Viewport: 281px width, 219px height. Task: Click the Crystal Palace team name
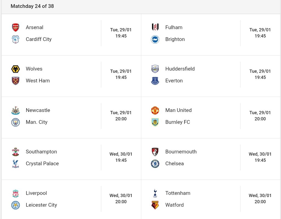pyautogui.click(x=42, y=164)
